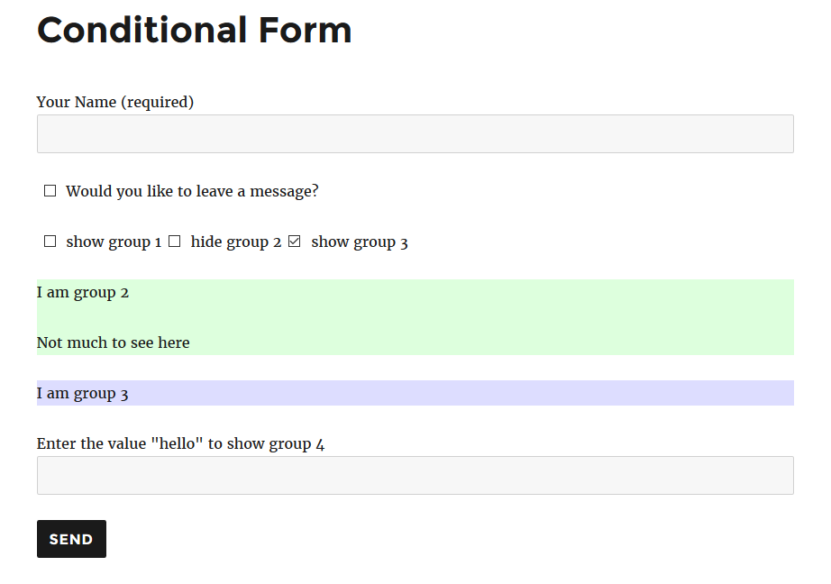Click the empty green area between group 2 lines
The image size is (831, 584).
[415, 317]
